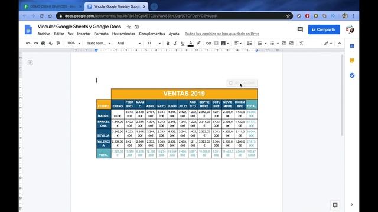Viewport: 378px width, 212px height.
Task: Open the Chrome three-dot menu
Action: click(x=353, y=16)
